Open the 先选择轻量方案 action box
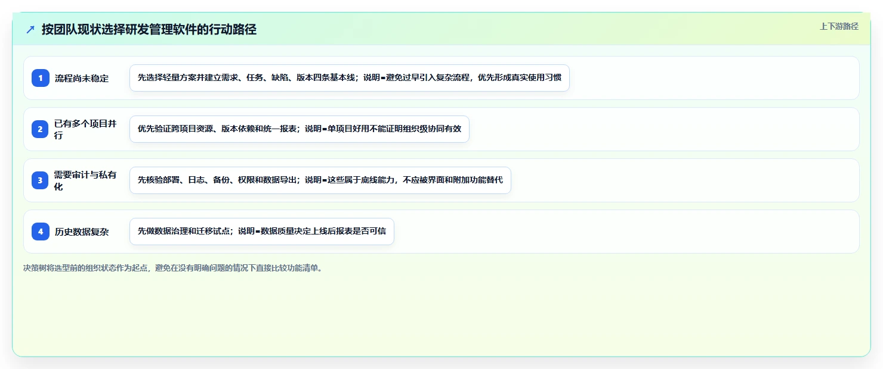 click(350, 78)
